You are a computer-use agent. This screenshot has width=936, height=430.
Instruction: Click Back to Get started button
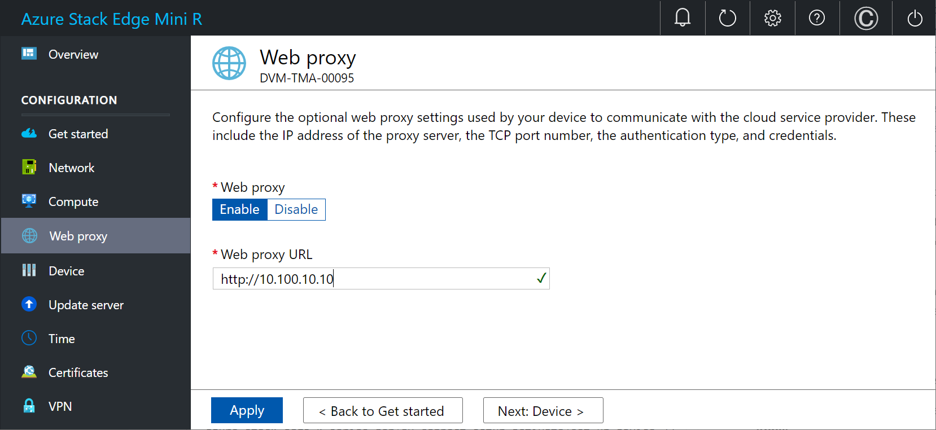383,411
